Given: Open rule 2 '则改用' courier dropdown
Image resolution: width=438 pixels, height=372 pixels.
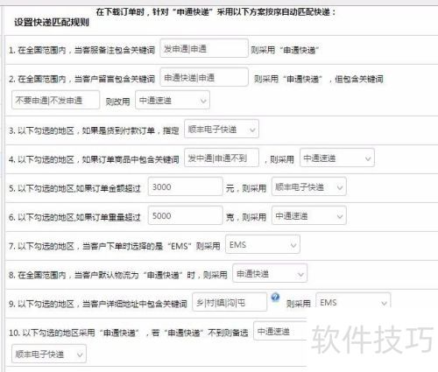Looking at the screenshot, I should pyautogui.click(x=173, y=100).
